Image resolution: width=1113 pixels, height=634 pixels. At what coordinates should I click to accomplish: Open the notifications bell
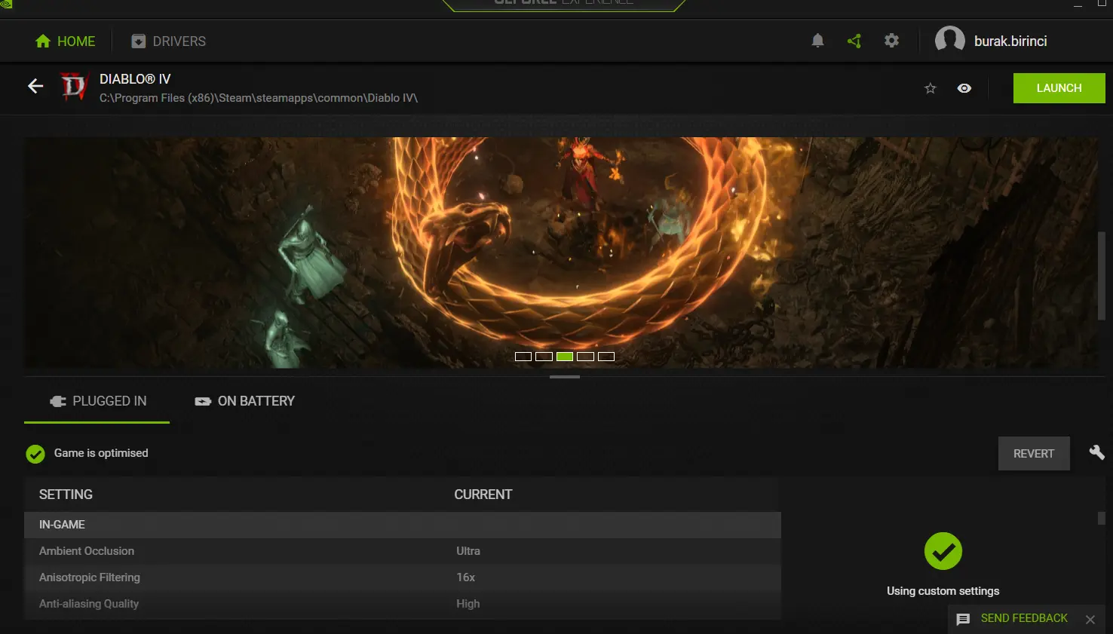817,41
